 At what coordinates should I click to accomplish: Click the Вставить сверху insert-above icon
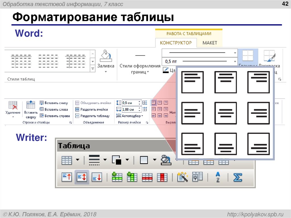pyautogui.click(x=31, y=105)
